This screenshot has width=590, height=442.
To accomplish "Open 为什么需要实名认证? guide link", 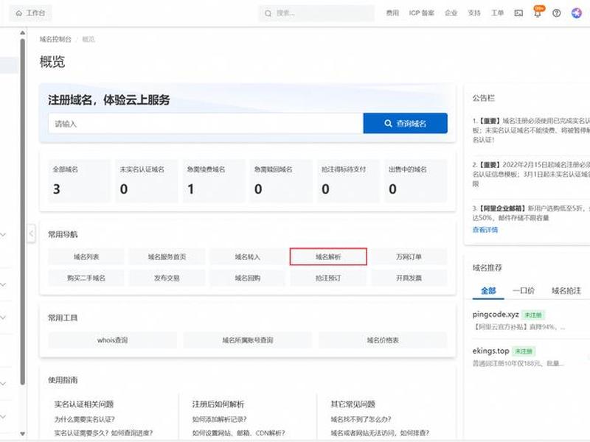I will [x=85, y=419].
